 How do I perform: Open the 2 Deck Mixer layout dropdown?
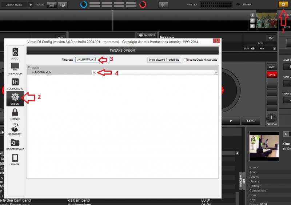tap(31, 5)
